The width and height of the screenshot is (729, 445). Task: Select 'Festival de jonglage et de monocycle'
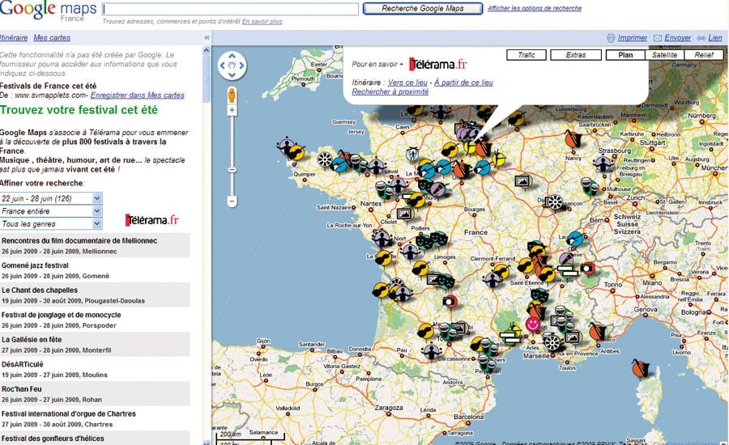[x=95, y=320]
